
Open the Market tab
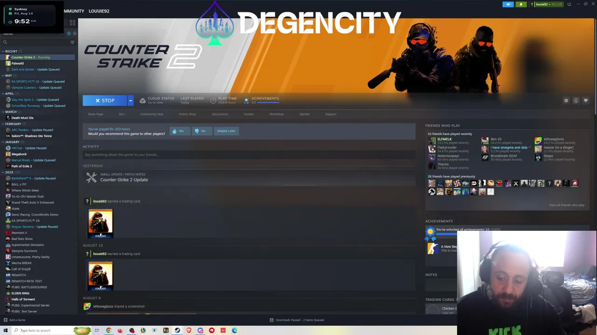coord(305,114)
